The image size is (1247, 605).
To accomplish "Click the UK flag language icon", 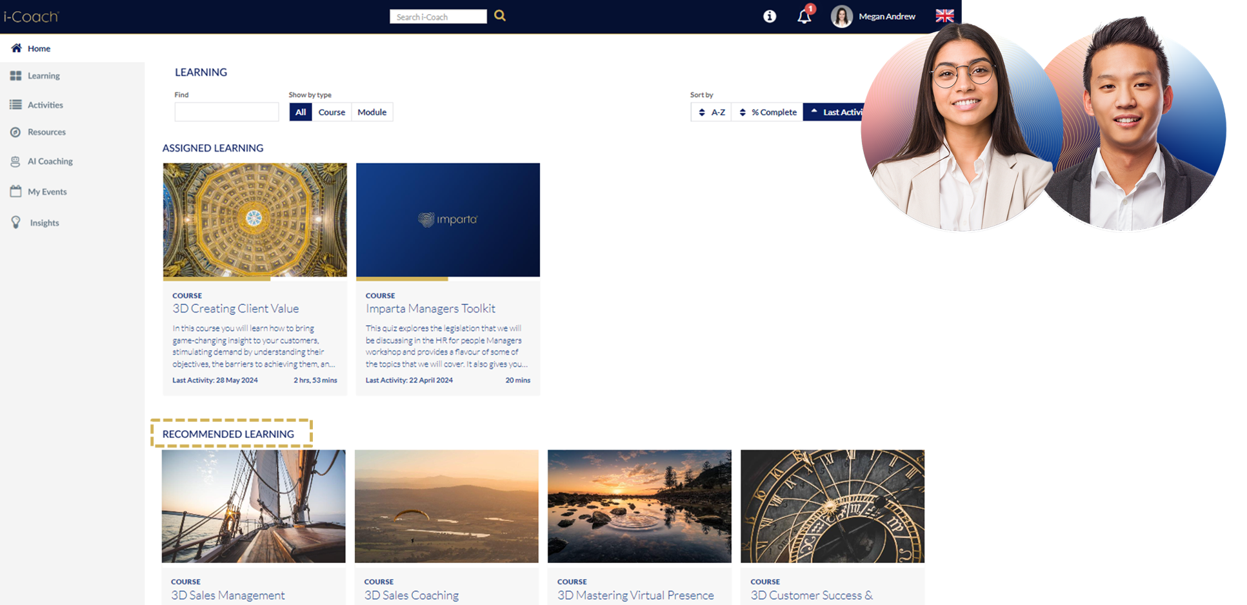I will (944, 16).
